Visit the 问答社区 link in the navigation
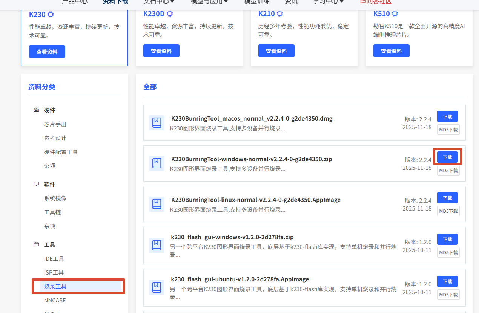479x313 pixels. tap(376, 2)
